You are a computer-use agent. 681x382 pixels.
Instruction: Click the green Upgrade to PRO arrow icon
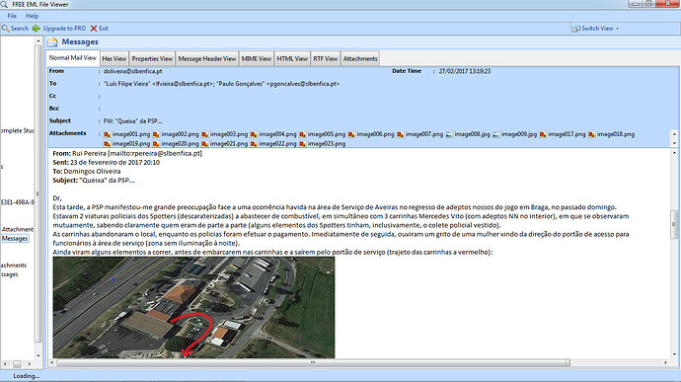37,29
